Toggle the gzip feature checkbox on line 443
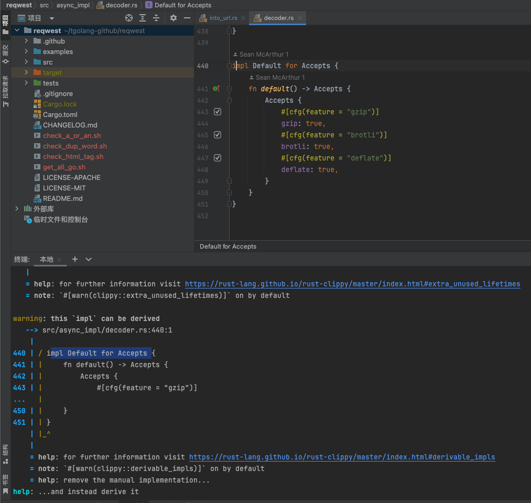The image size is (531, 503). point(218,112)
